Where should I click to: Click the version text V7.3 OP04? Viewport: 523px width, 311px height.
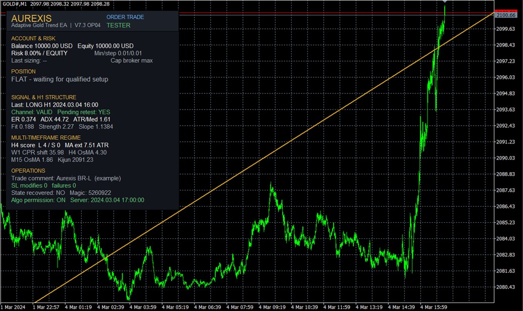click(x=87, y=25)
